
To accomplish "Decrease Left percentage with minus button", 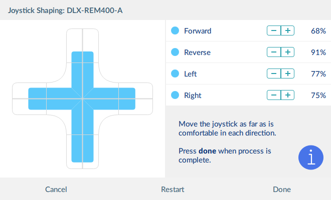I will pyautogui.click(x=274, y=73).
